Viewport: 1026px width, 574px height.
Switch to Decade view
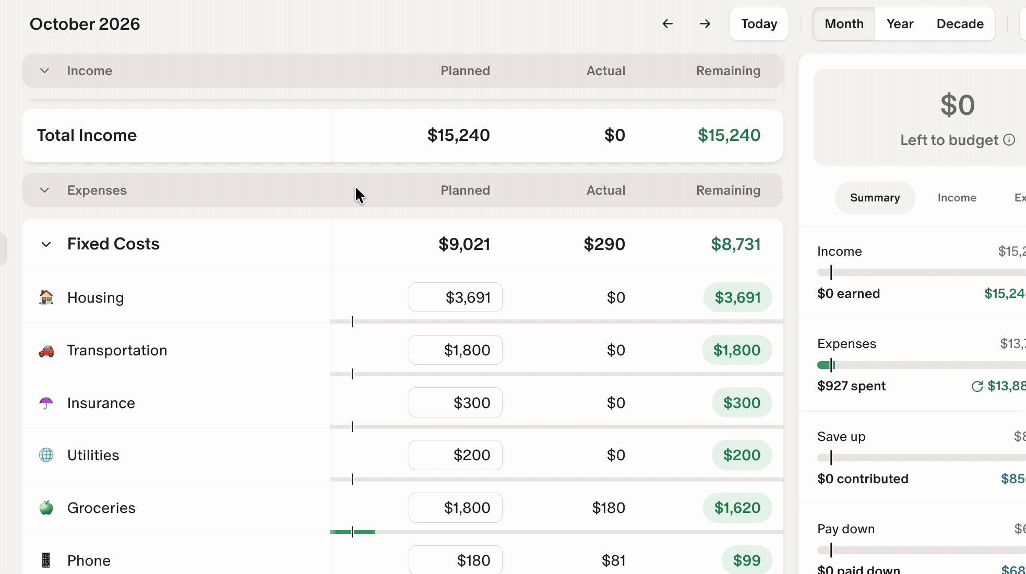pyautogui.click(x=960, y=24)
